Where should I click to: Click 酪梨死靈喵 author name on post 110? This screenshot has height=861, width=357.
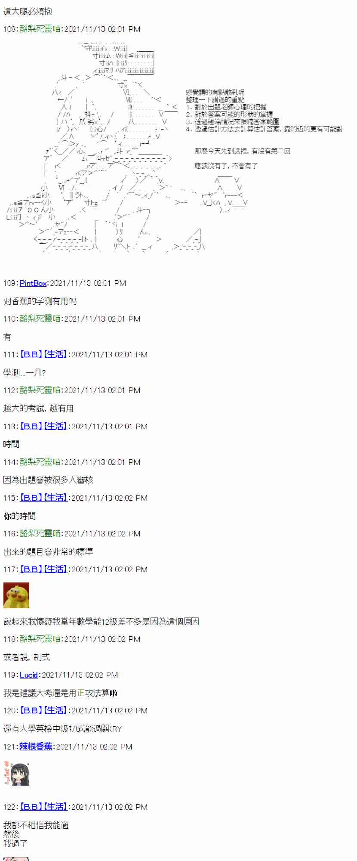(40, 319)
